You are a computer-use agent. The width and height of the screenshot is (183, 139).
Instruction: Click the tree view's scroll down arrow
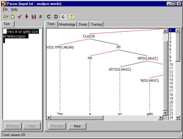pos(165,113)
